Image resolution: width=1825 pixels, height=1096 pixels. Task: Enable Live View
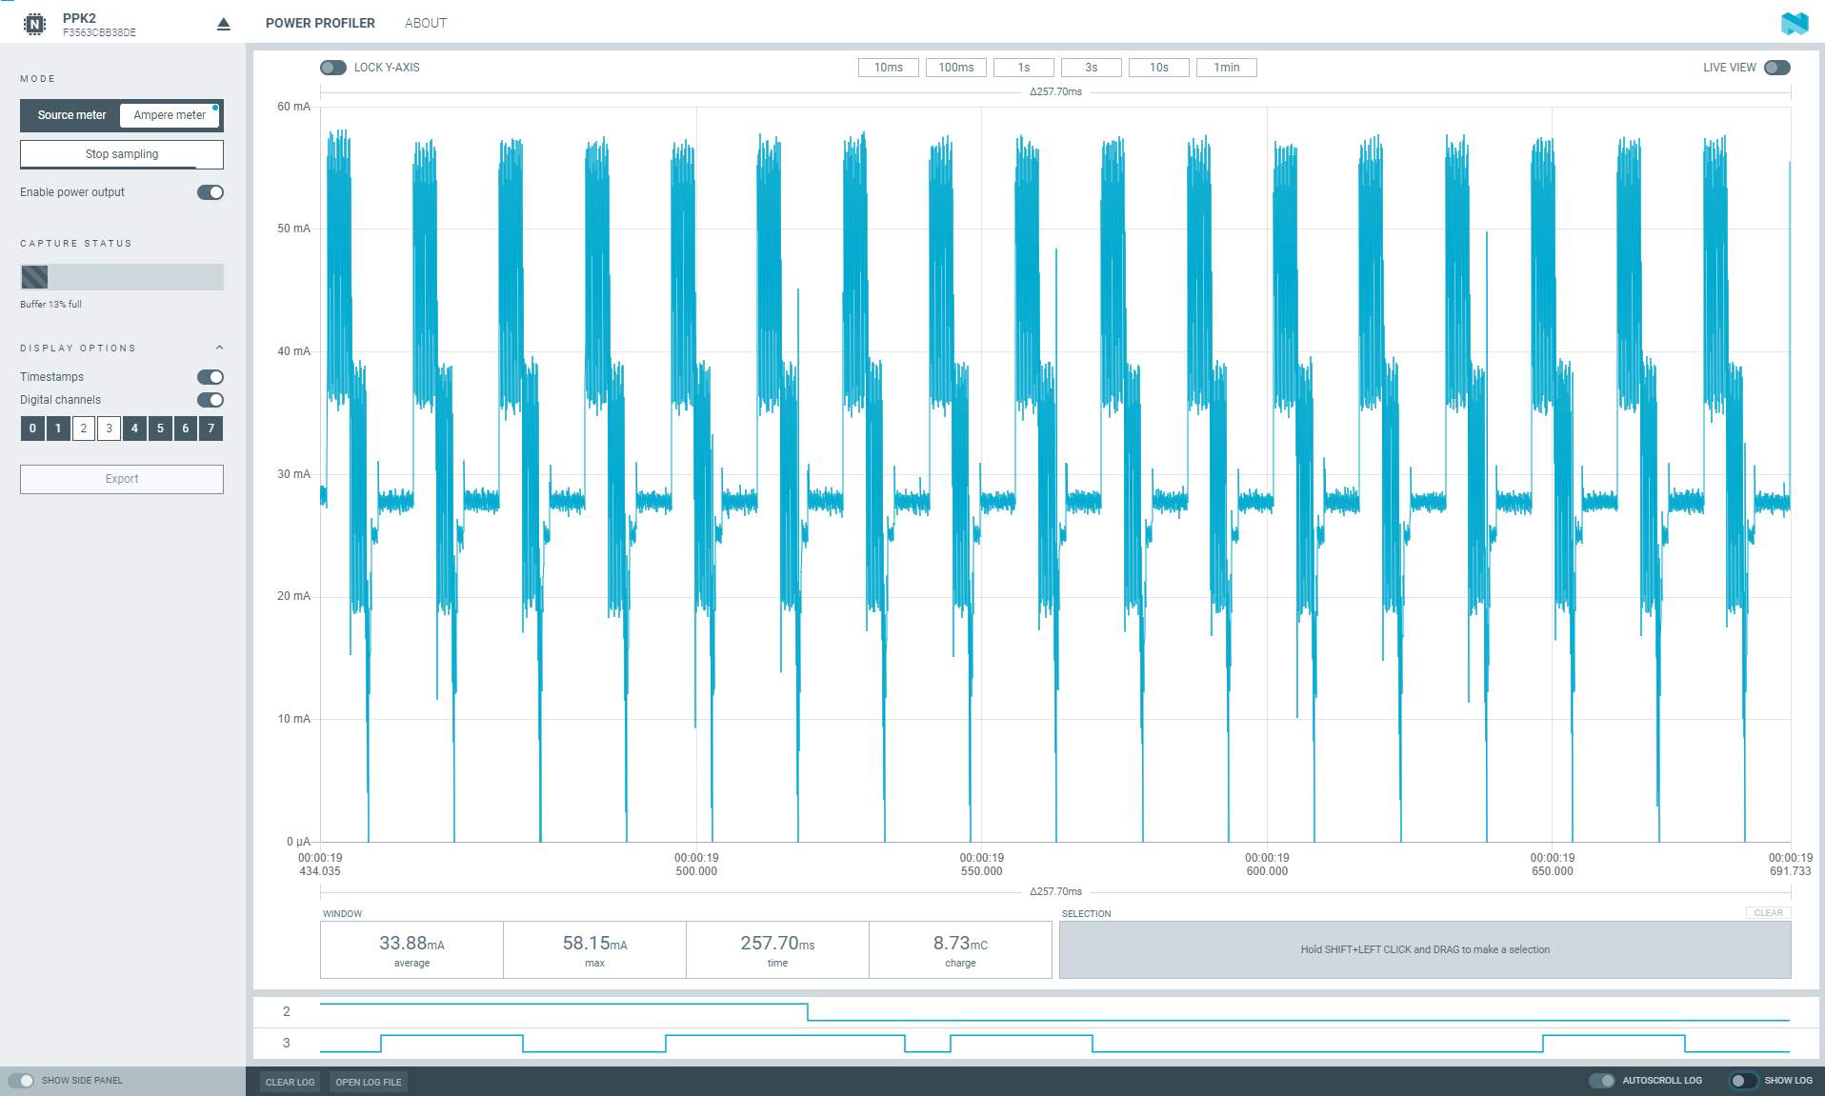tap(1777, 67)
